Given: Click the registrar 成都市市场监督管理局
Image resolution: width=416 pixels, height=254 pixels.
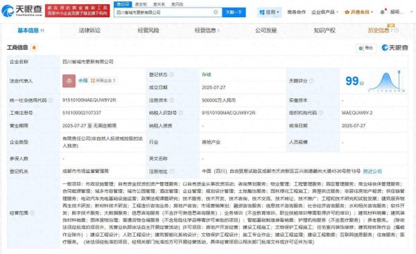Looking at the screenshot, I should pyautogui.click(x=86, y=171).
